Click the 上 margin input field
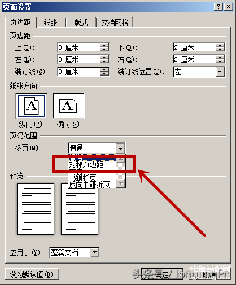The width and height of the screenshot is (236, 285). tap(79, 47)
